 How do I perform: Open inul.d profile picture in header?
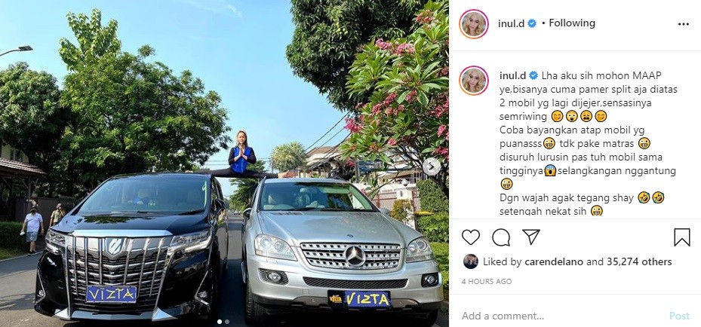click(473, 24)
